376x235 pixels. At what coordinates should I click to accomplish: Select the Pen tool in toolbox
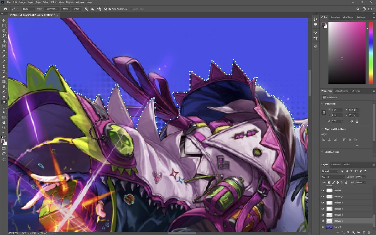pyautogui.click(x=4, y=102)
